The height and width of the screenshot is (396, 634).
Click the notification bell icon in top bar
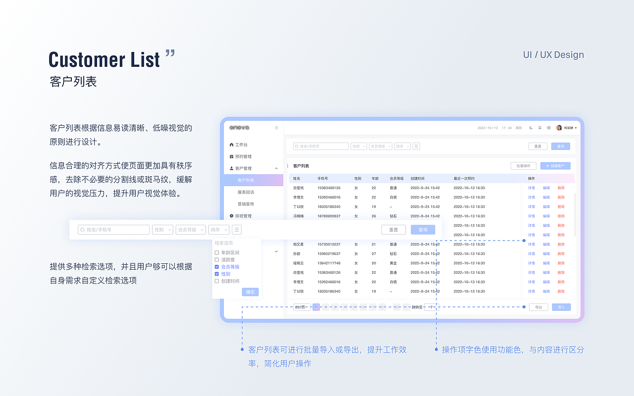[540, 128]
